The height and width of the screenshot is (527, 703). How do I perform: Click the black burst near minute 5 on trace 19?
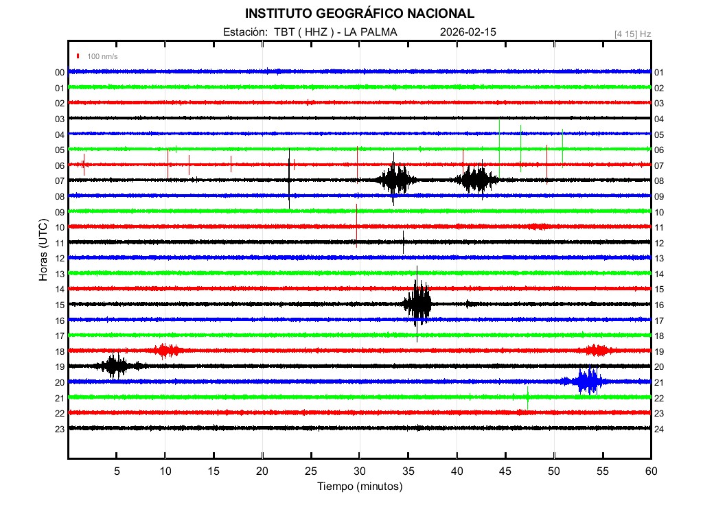tap(115, 365)
